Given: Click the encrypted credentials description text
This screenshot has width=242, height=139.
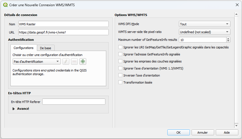Looking at the screenshot, I should coord(50,72).
